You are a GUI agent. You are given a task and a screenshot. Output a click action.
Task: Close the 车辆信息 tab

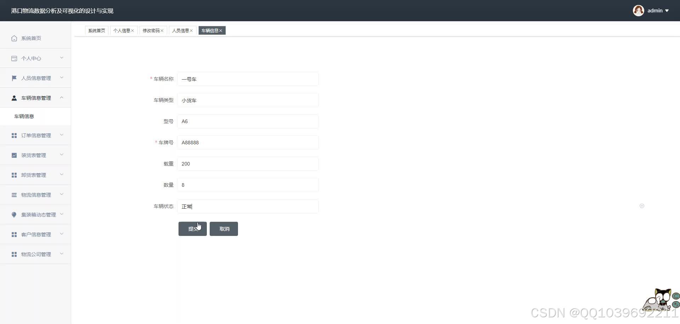[221, 31]
